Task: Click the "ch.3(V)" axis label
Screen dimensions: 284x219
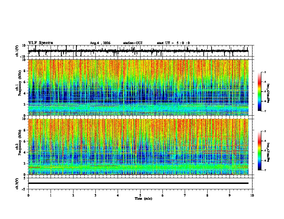Action: [17, 184]
